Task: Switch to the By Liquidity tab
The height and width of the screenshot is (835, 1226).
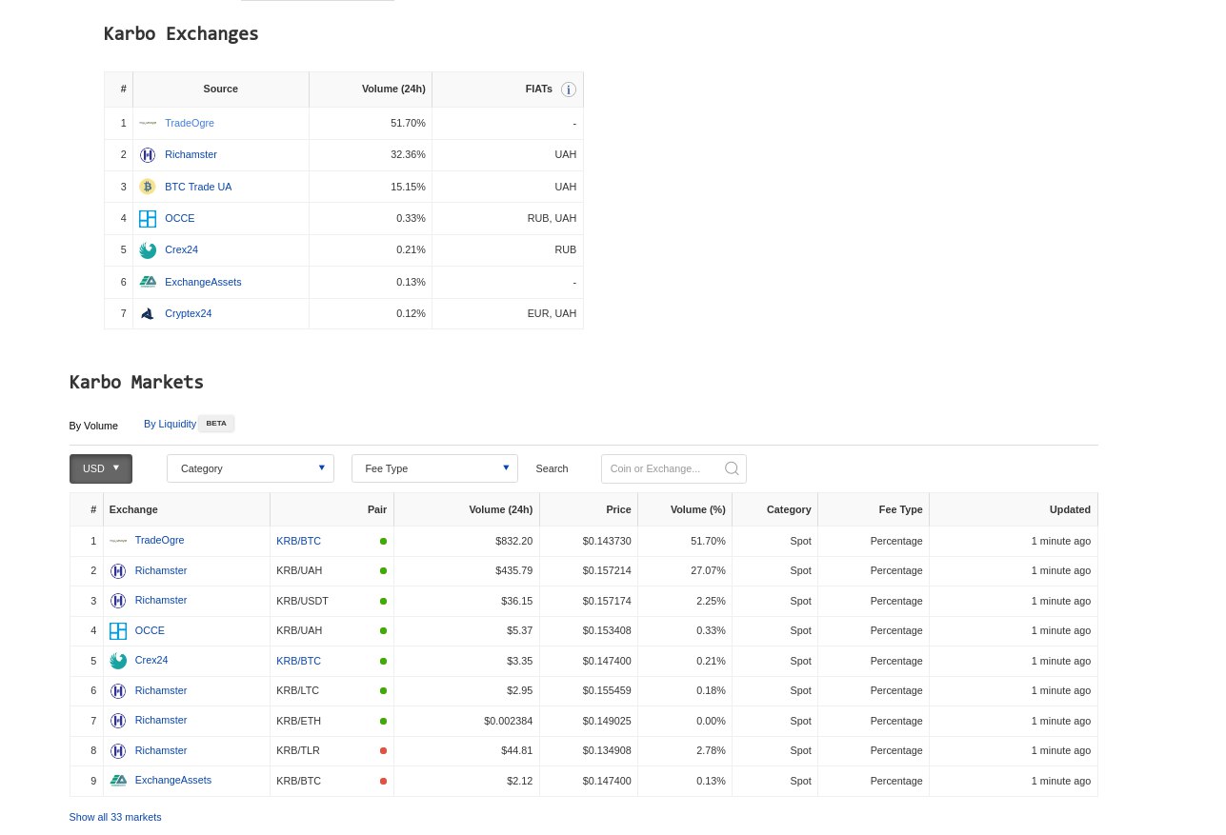Action: click(170, 424)
